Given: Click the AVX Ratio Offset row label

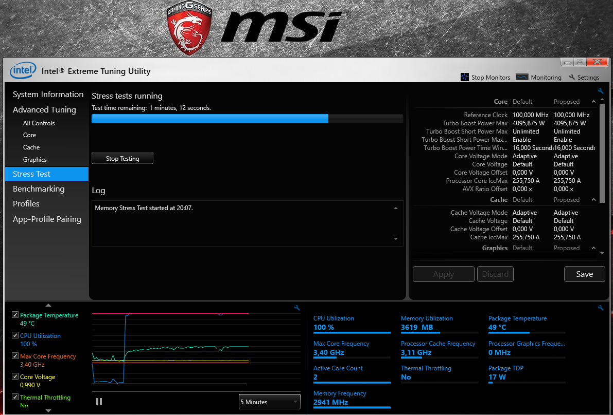Looking at the screenshot, I should (x=485, y=189).
